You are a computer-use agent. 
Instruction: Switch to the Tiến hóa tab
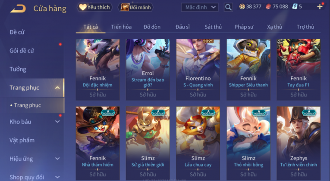pyautogui.click(x=121, y=27)
